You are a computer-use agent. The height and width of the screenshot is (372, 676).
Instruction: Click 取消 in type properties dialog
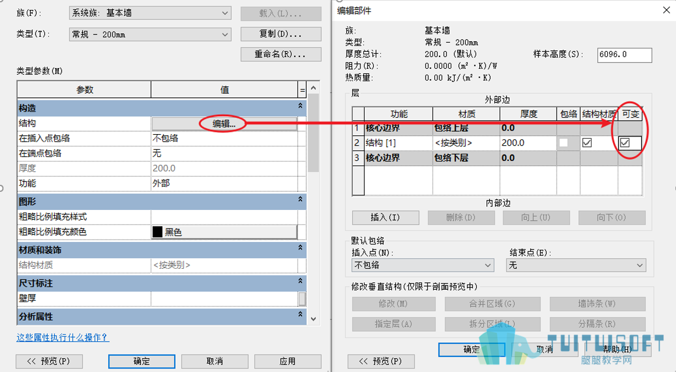(x=215, y=362)
